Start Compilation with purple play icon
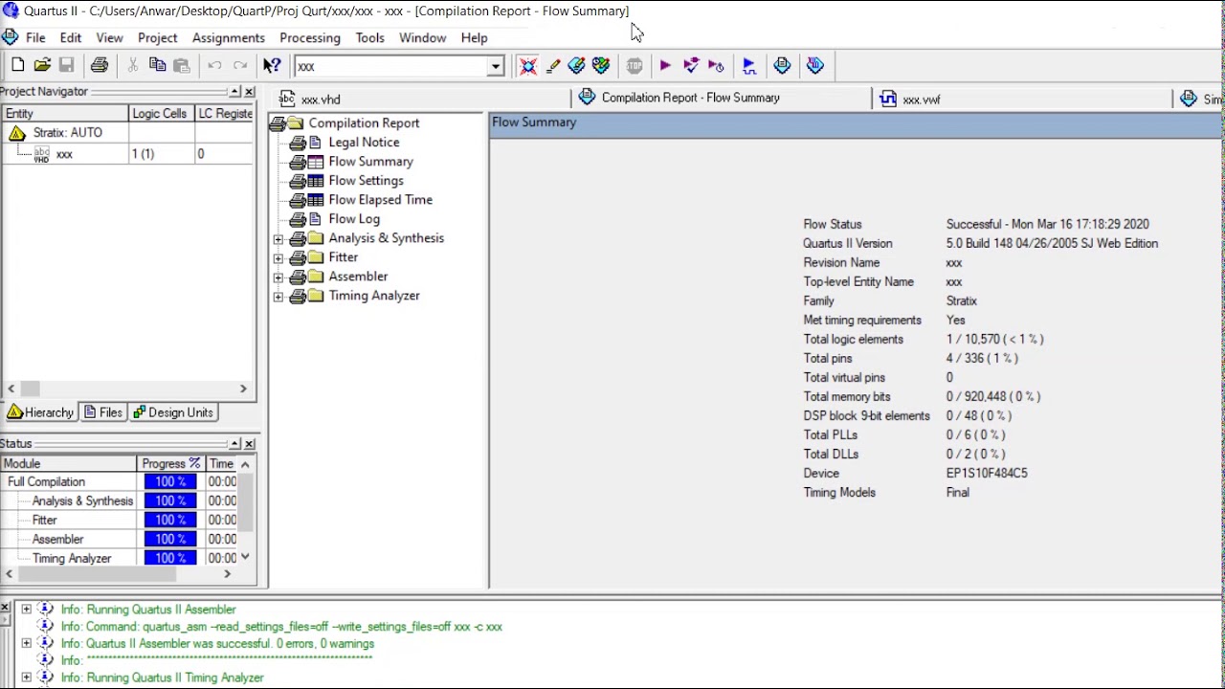The height and width of the screenshot is (689, 1225). [665, 65]
